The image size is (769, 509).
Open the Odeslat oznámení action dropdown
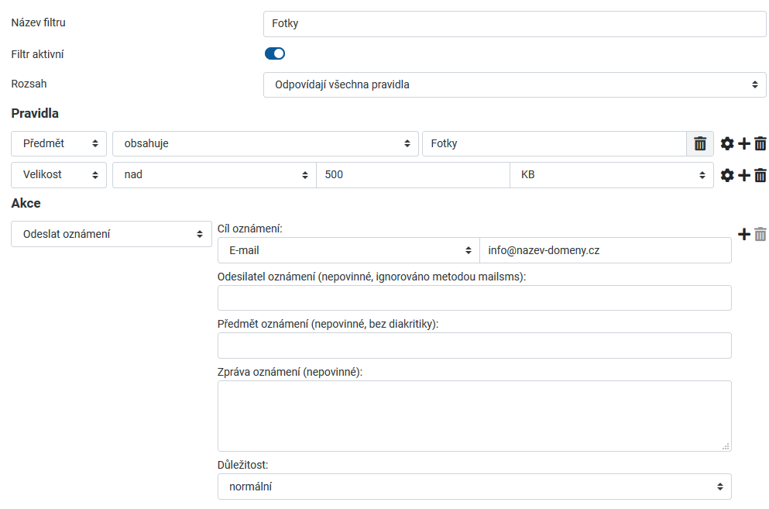click(x=112, y=234)
